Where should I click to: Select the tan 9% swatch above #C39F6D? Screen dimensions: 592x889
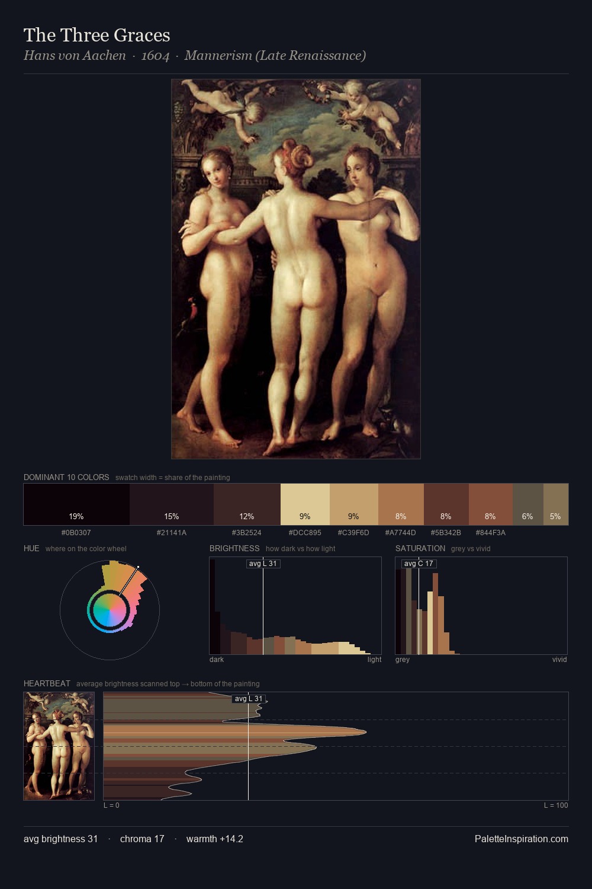coord(353,504)
